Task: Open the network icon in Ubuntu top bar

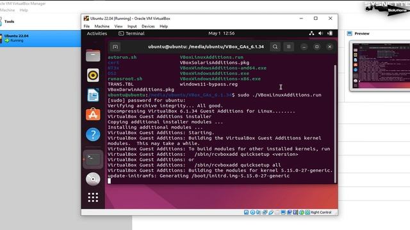Action: click(x=311, y=33)
